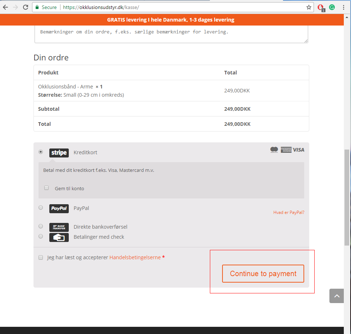Click the order remarks text area
351x334 pixels.
[x=171, y=34]
